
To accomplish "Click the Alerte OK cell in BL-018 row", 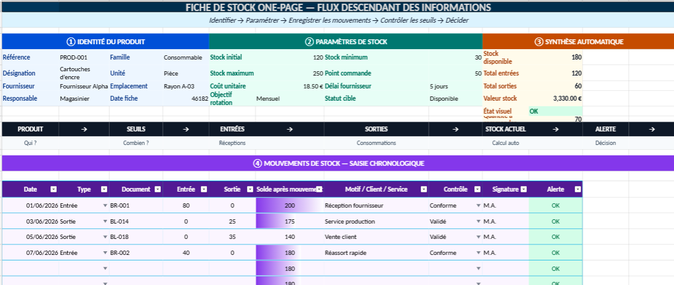I will click(555, 237).
